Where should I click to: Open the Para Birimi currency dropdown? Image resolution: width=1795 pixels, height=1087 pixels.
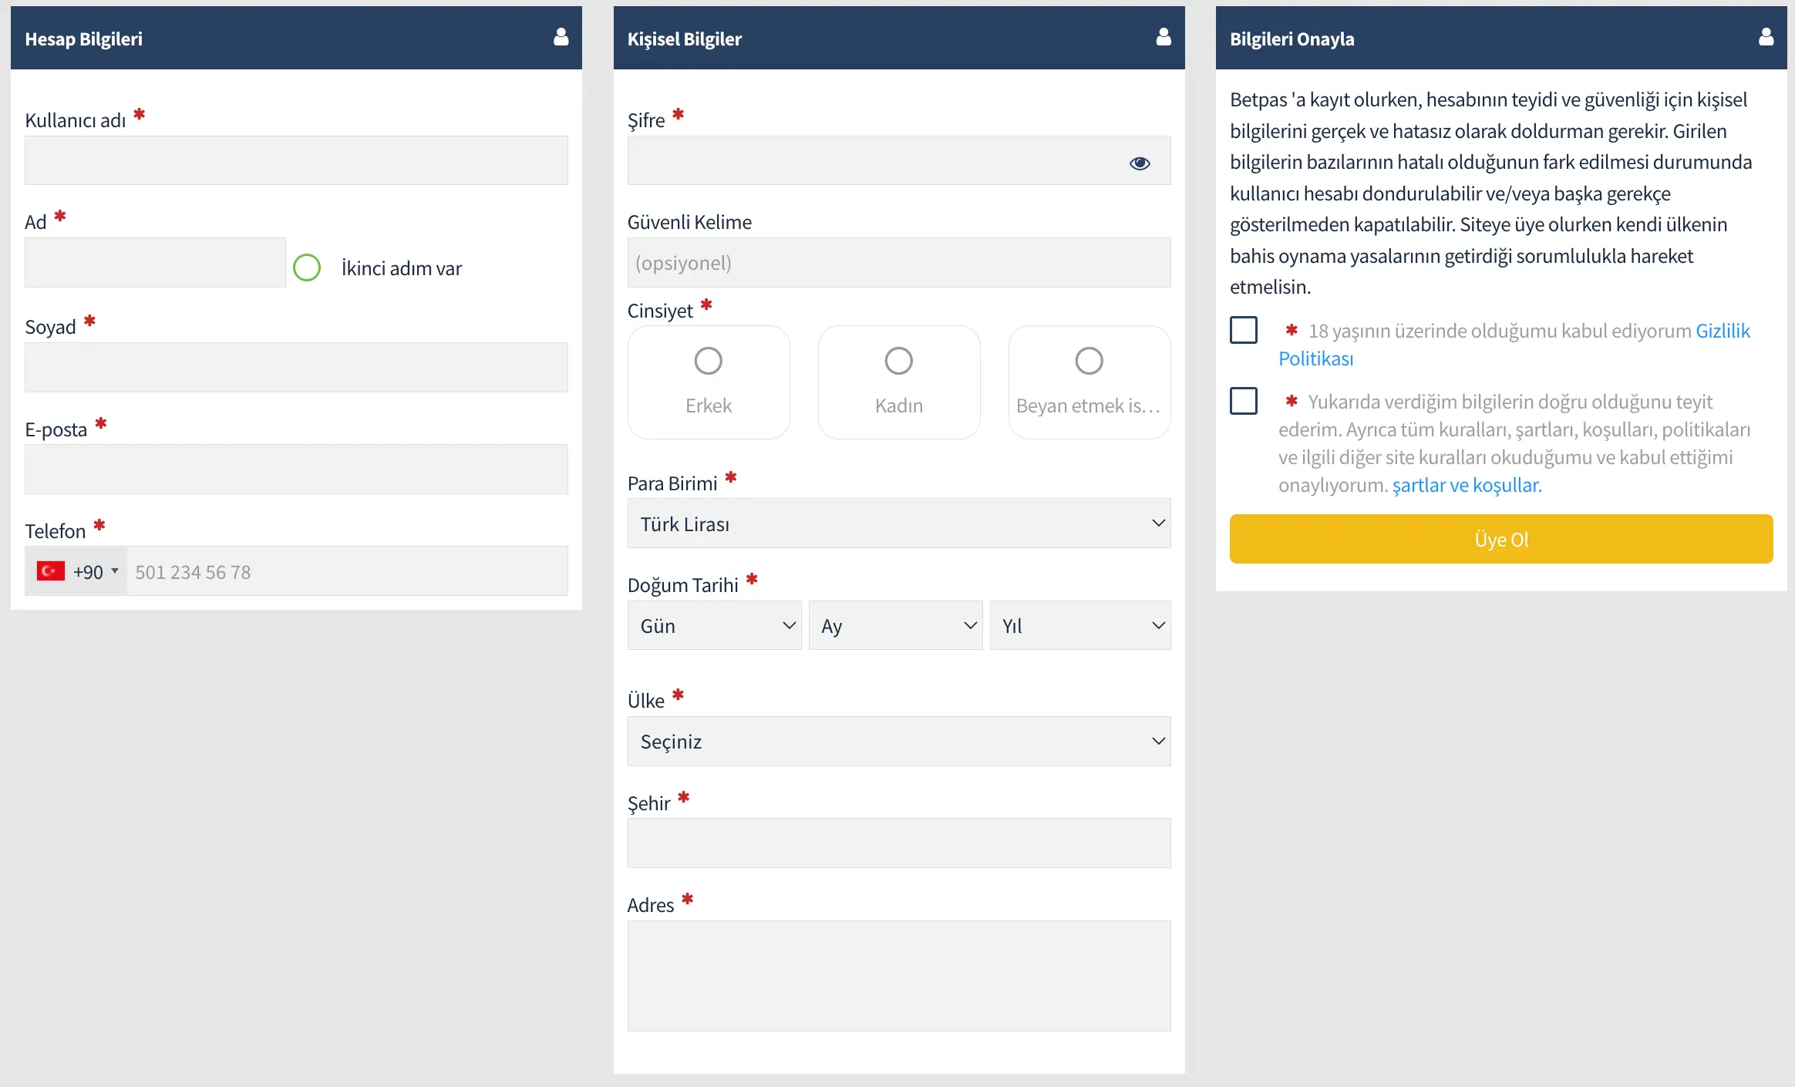898,523
